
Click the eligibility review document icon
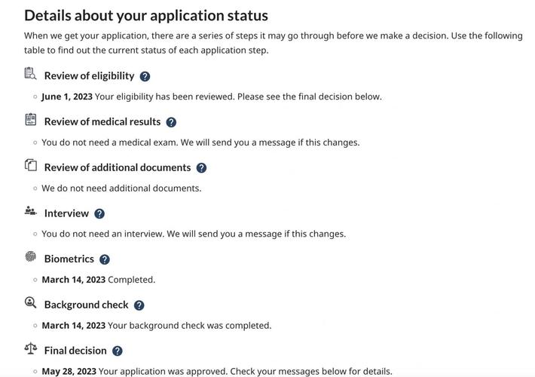point(30,73)
